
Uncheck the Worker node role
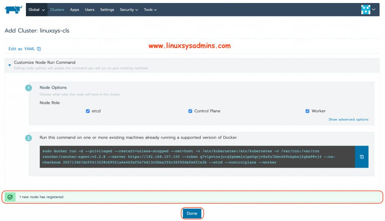pos(307,111)
